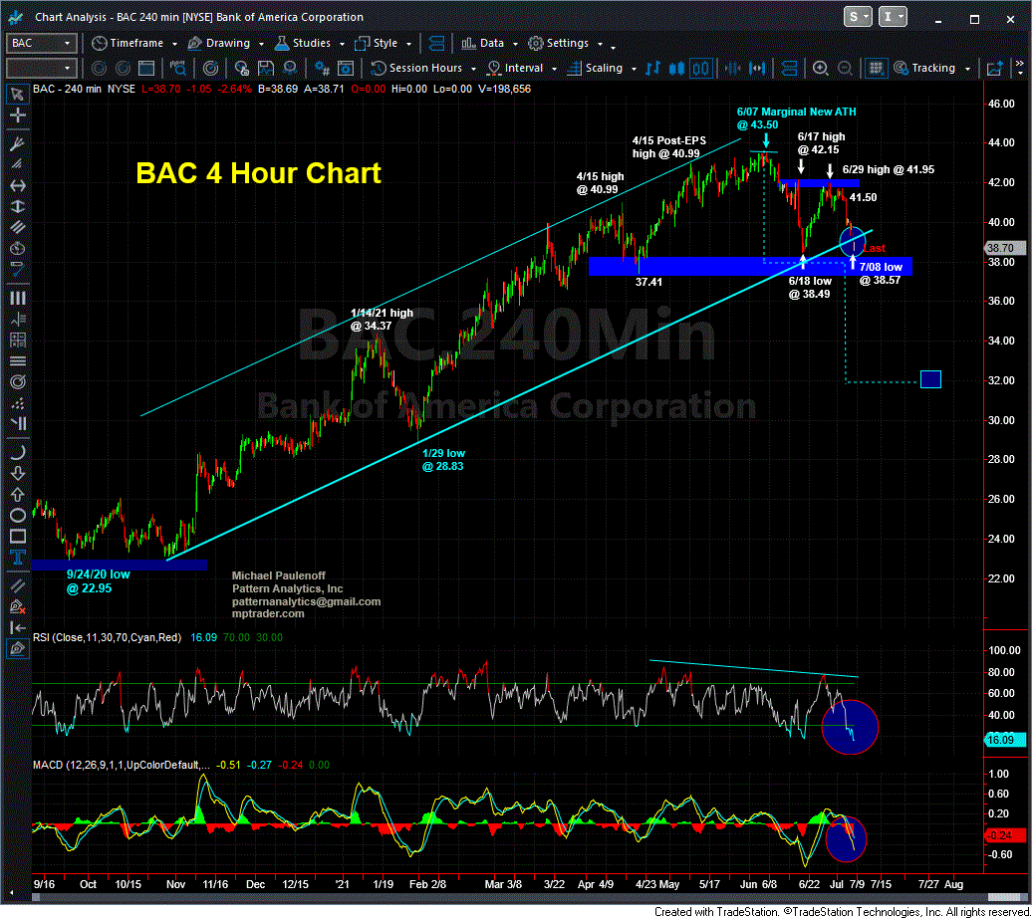
Task: Click the -0.24 MACD value marker
Action: click(x=1004, y=835)
